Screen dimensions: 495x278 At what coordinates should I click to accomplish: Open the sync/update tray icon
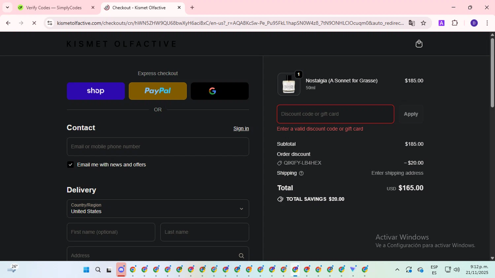[409, 270]
